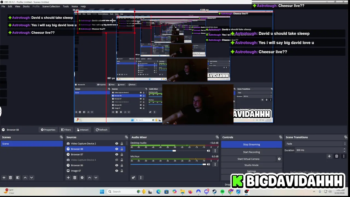
Task: Remove selected scene with trash icon
Action: (x=10, y=178)
